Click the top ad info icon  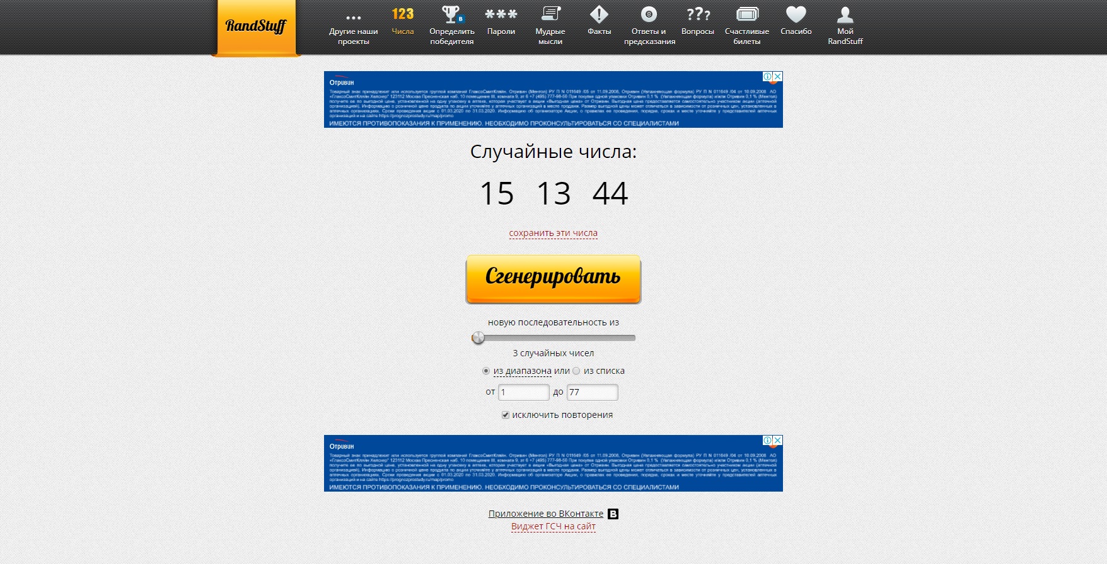coord(768,76)
